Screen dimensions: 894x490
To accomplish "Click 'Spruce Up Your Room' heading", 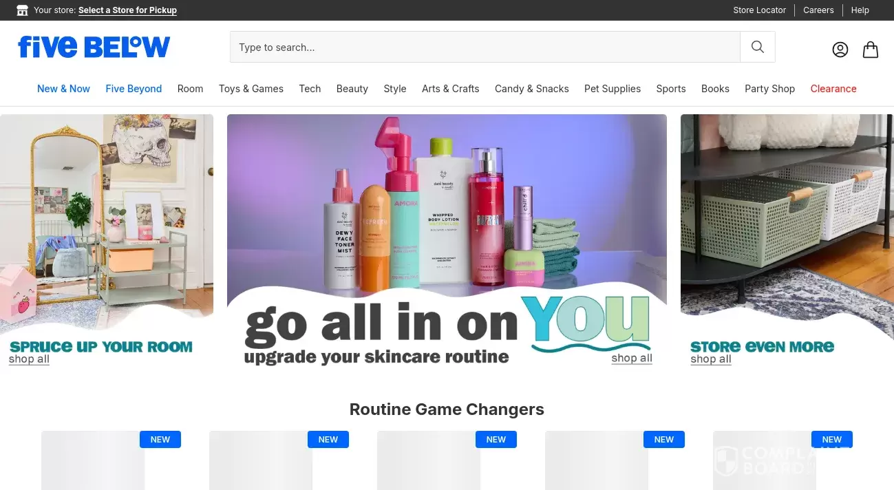I will 101,346.
